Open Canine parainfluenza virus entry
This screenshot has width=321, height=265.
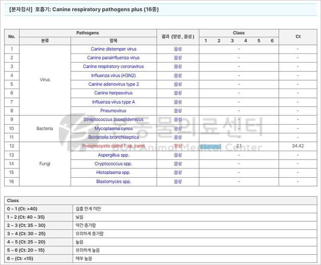point(113,58)
